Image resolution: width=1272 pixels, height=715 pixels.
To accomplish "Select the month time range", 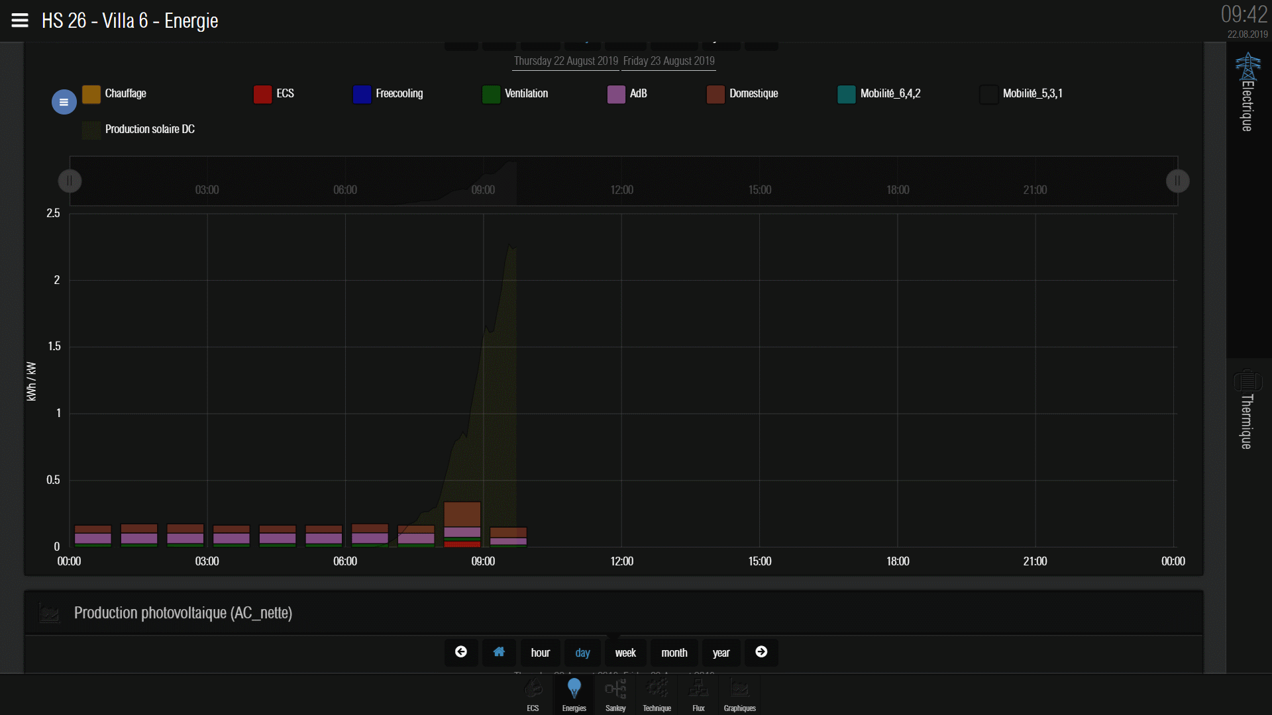I will (x=674, y=653).
